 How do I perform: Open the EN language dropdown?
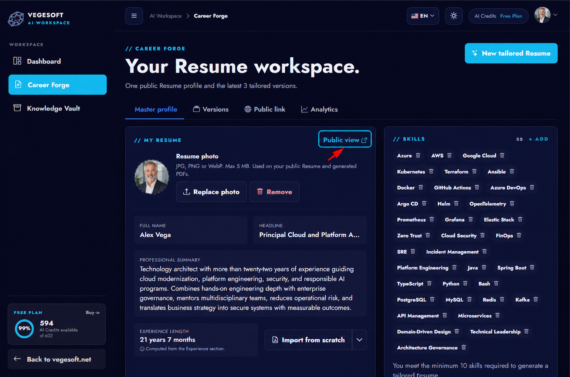coord(423,16)
